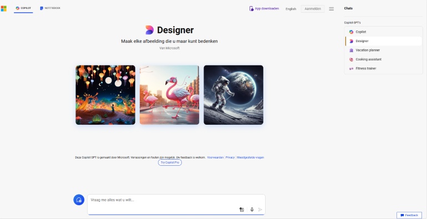Click the 'Van Microsoft' text
Screen dimensions: 427x219
169,48
